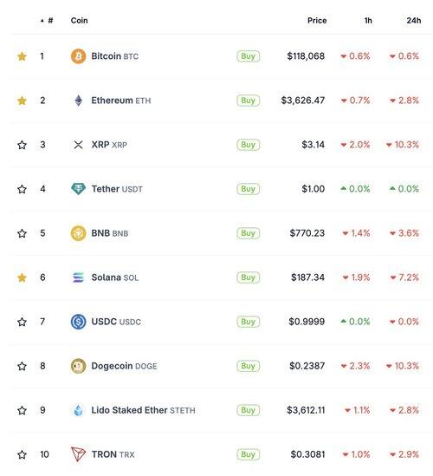This screenshot has width=433, height=476.
Task: Click the Solana logo icon
Action: pos(78,277)
